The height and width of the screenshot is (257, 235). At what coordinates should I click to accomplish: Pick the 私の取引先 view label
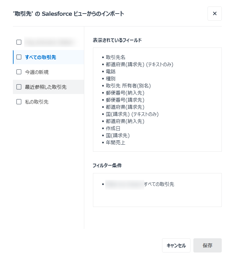point(37,102)
